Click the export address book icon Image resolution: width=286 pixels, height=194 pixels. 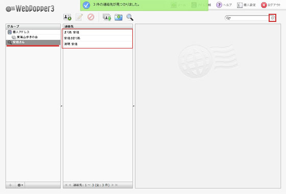point(118,17)
